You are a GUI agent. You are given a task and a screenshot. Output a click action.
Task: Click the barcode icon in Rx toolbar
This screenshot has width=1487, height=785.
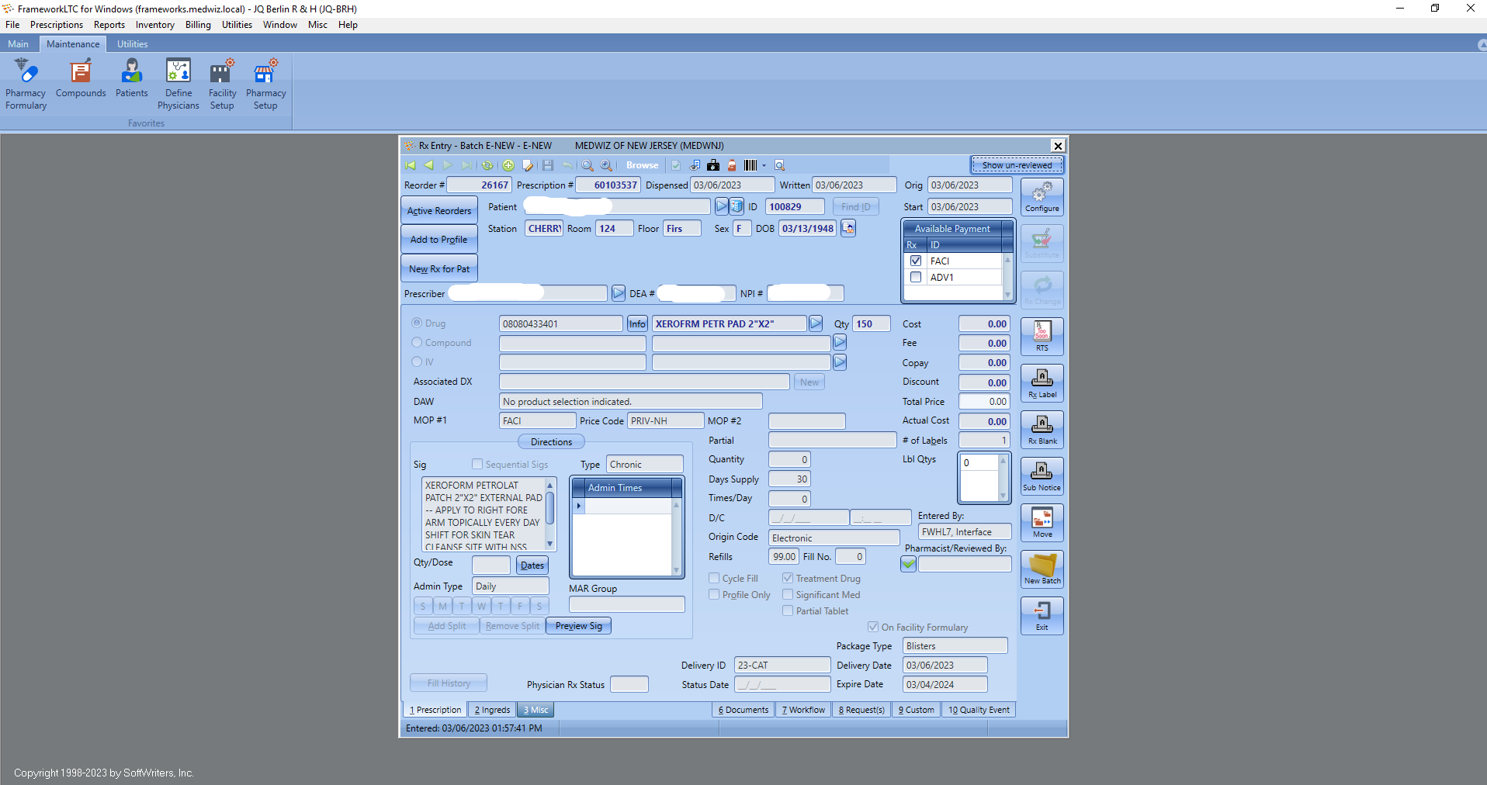coord(750,165)
